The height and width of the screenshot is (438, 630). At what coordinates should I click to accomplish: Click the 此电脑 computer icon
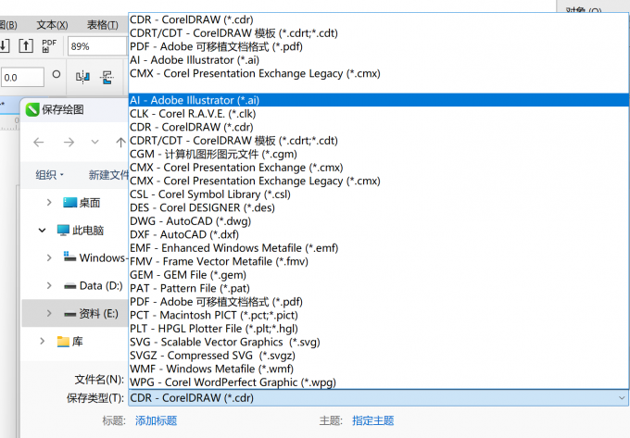pos(63,230)
